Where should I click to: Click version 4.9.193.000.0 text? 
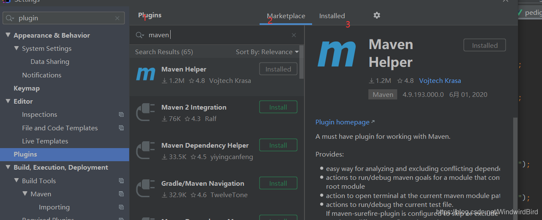[423, 95]
